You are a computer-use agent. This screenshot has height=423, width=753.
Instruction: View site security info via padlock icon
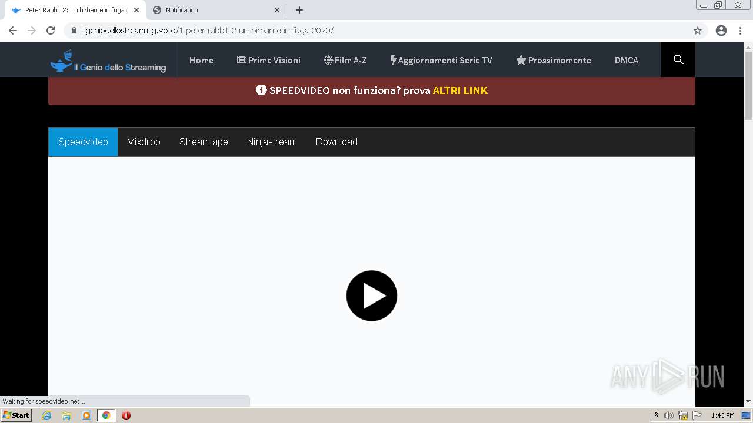pyautogui.click(x=74, y=31)
